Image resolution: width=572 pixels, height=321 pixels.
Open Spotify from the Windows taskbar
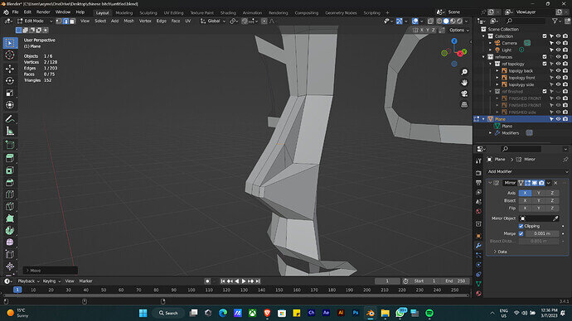[429, 313]
